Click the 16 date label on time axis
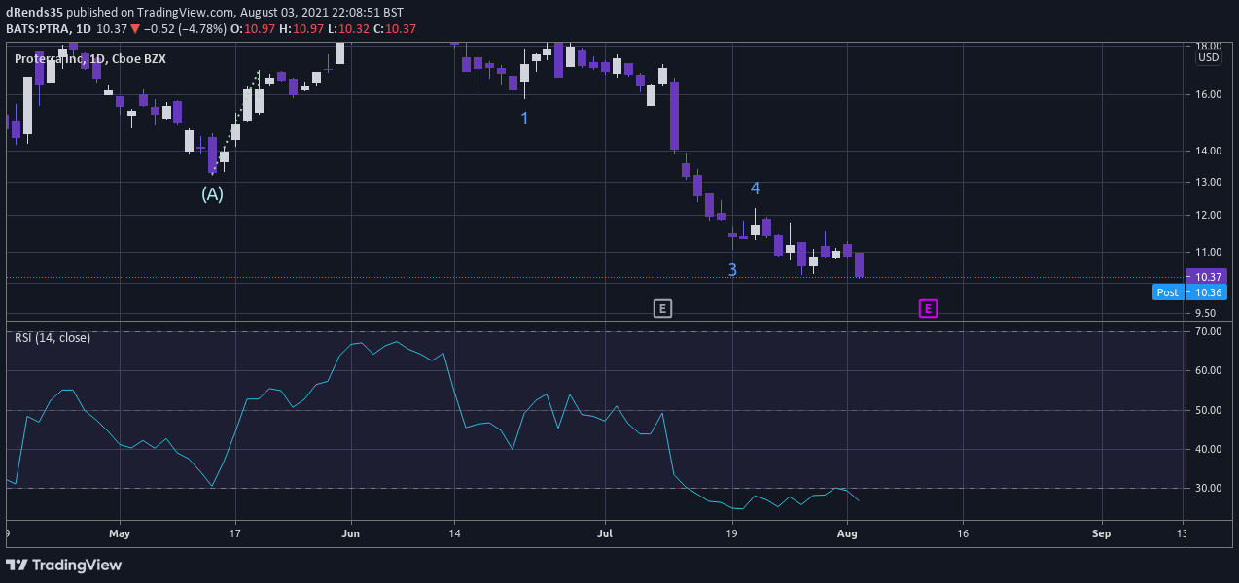1239x583 pixels. [x=963, y=533]
